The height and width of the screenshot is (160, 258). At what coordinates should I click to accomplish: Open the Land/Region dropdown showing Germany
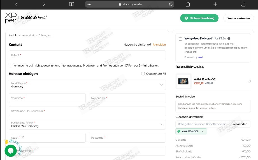87,85
